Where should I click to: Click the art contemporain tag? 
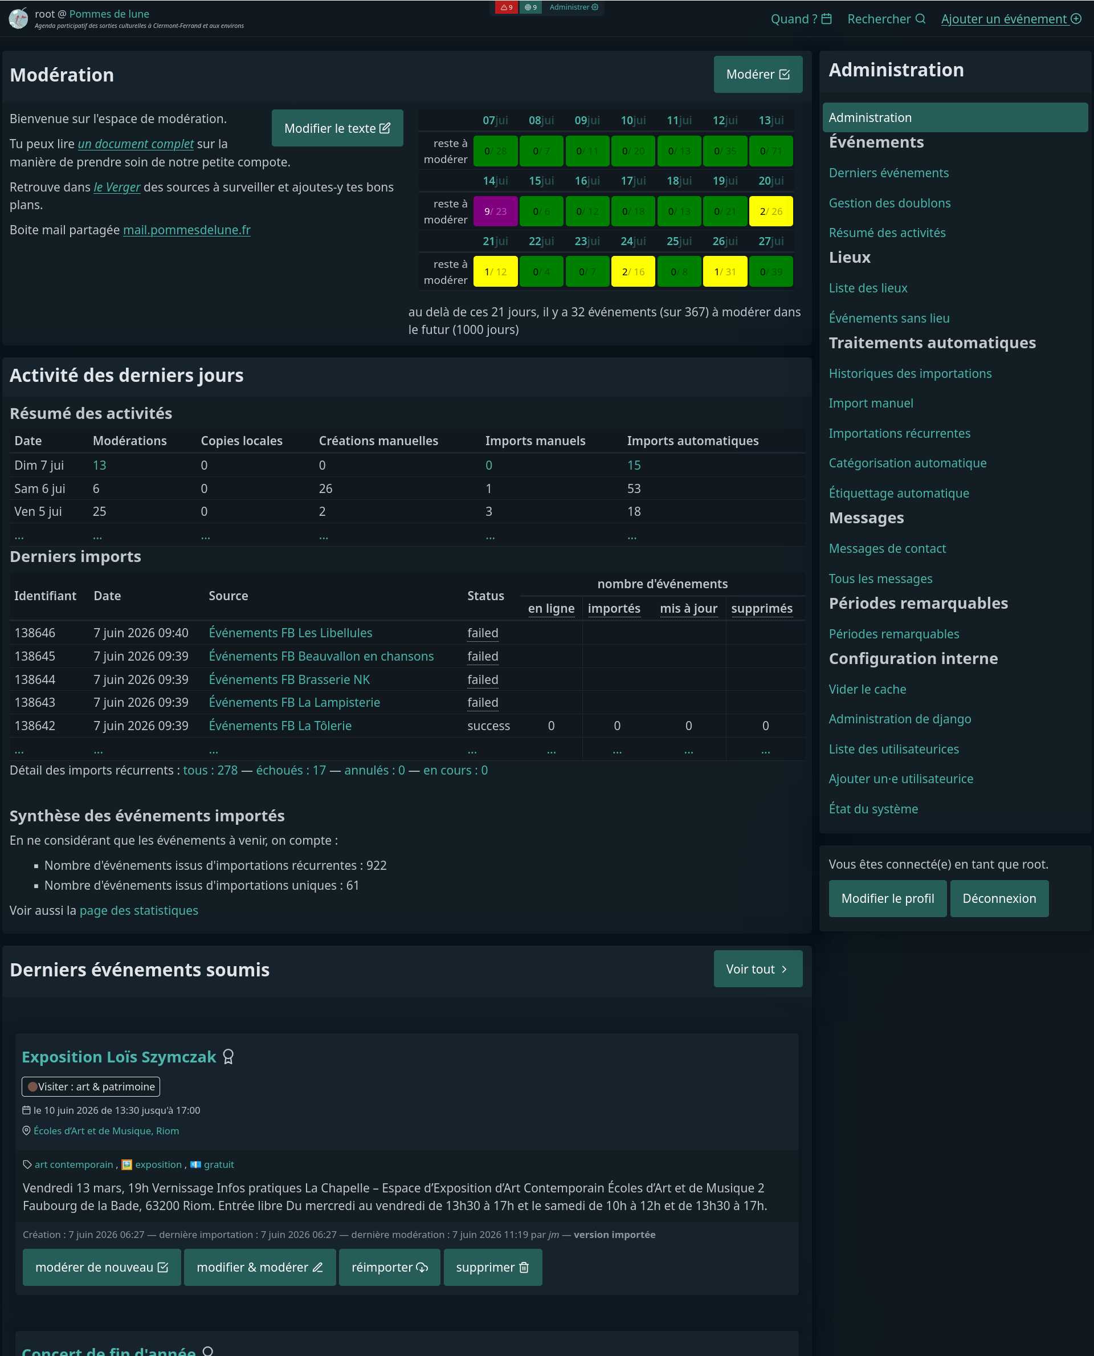[74, 1165]
